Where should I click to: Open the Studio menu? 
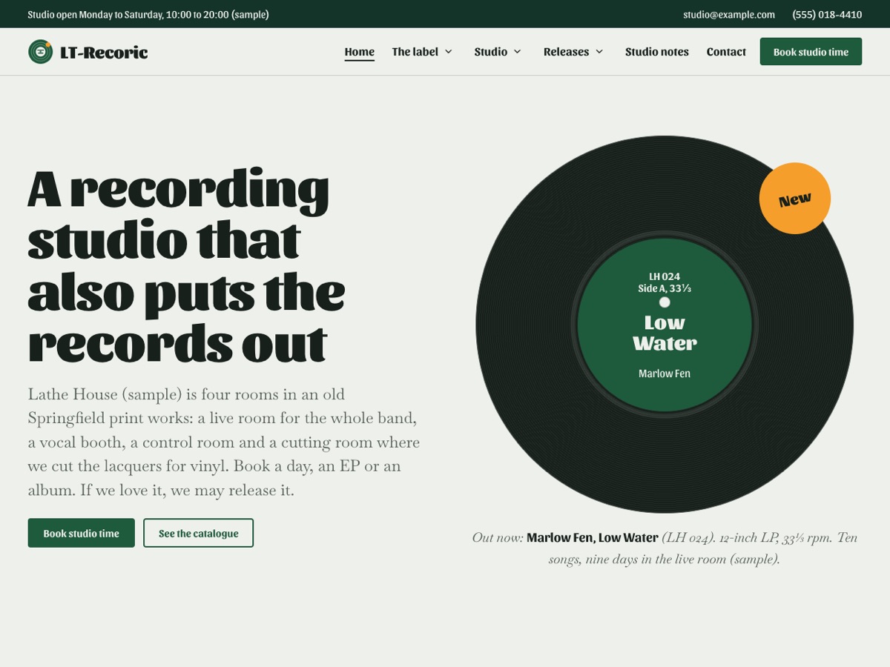click(491, 52)
